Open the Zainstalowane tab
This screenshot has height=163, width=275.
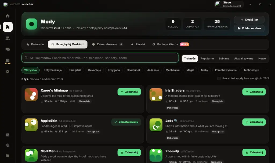click(107, 44)
